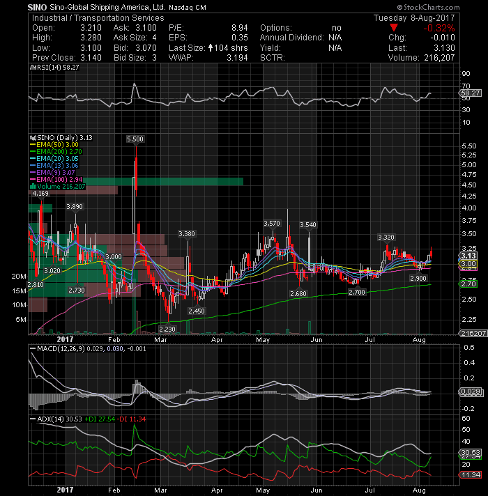
Task: Click the 58.27 RSI value tag
Action: point(471,93)
